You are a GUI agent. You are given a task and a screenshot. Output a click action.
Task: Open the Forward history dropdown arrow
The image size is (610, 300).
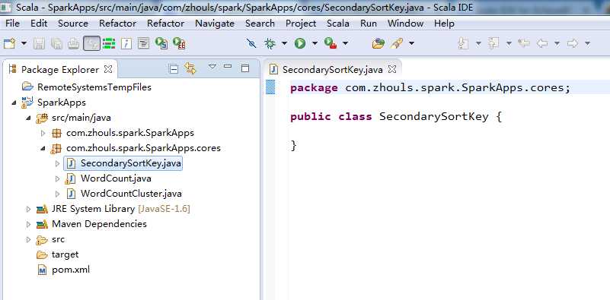coord(587,43)
